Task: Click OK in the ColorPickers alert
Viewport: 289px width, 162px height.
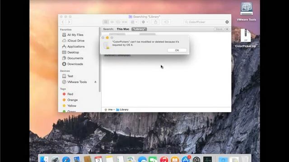Action: pos(177,50)
